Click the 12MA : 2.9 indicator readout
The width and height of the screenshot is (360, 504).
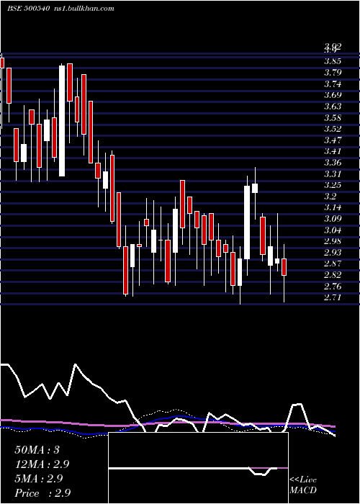pos(42,464)
